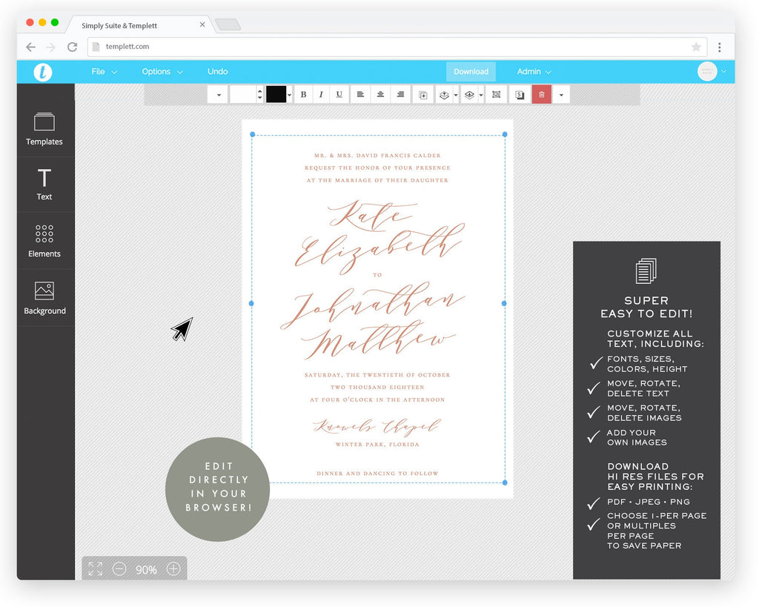
Task: Click the bottom-right selection handle
Action: click(505, 482)
